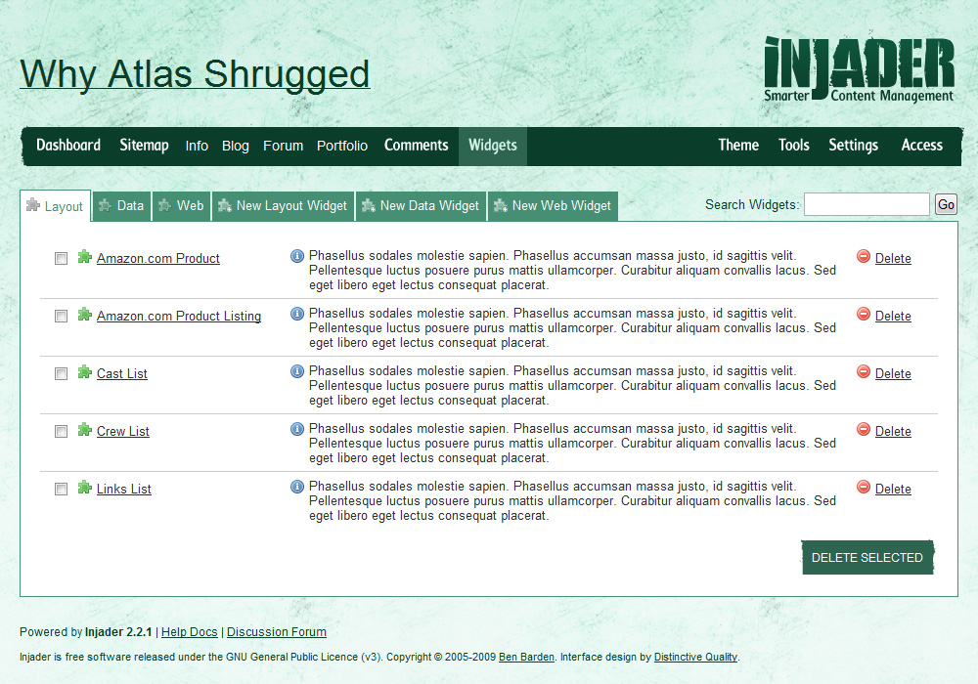Click Delete link for Links List

point(893,489)
